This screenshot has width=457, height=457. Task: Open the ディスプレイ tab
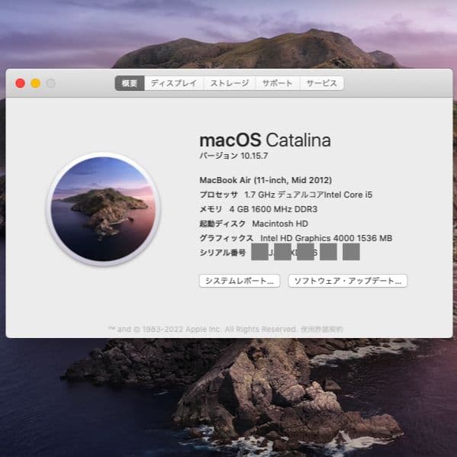174,83
